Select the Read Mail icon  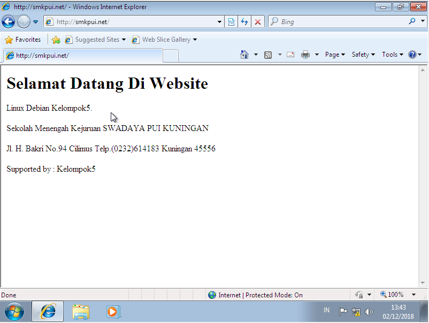point(290,55)
